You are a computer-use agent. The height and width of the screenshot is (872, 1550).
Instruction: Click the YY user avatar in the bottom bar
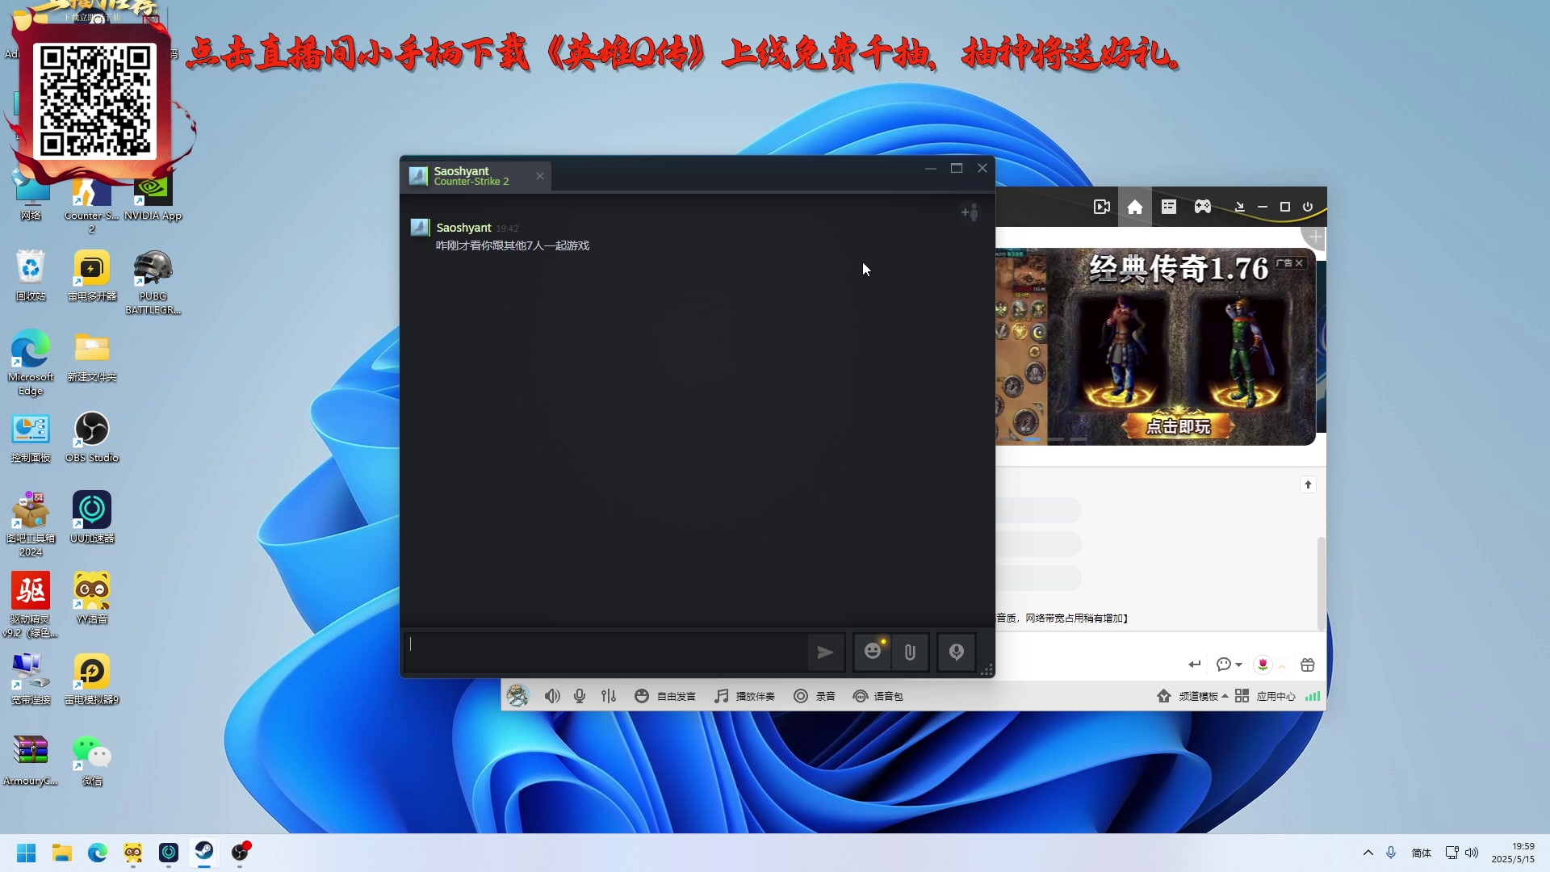click(x=517, y=695)
